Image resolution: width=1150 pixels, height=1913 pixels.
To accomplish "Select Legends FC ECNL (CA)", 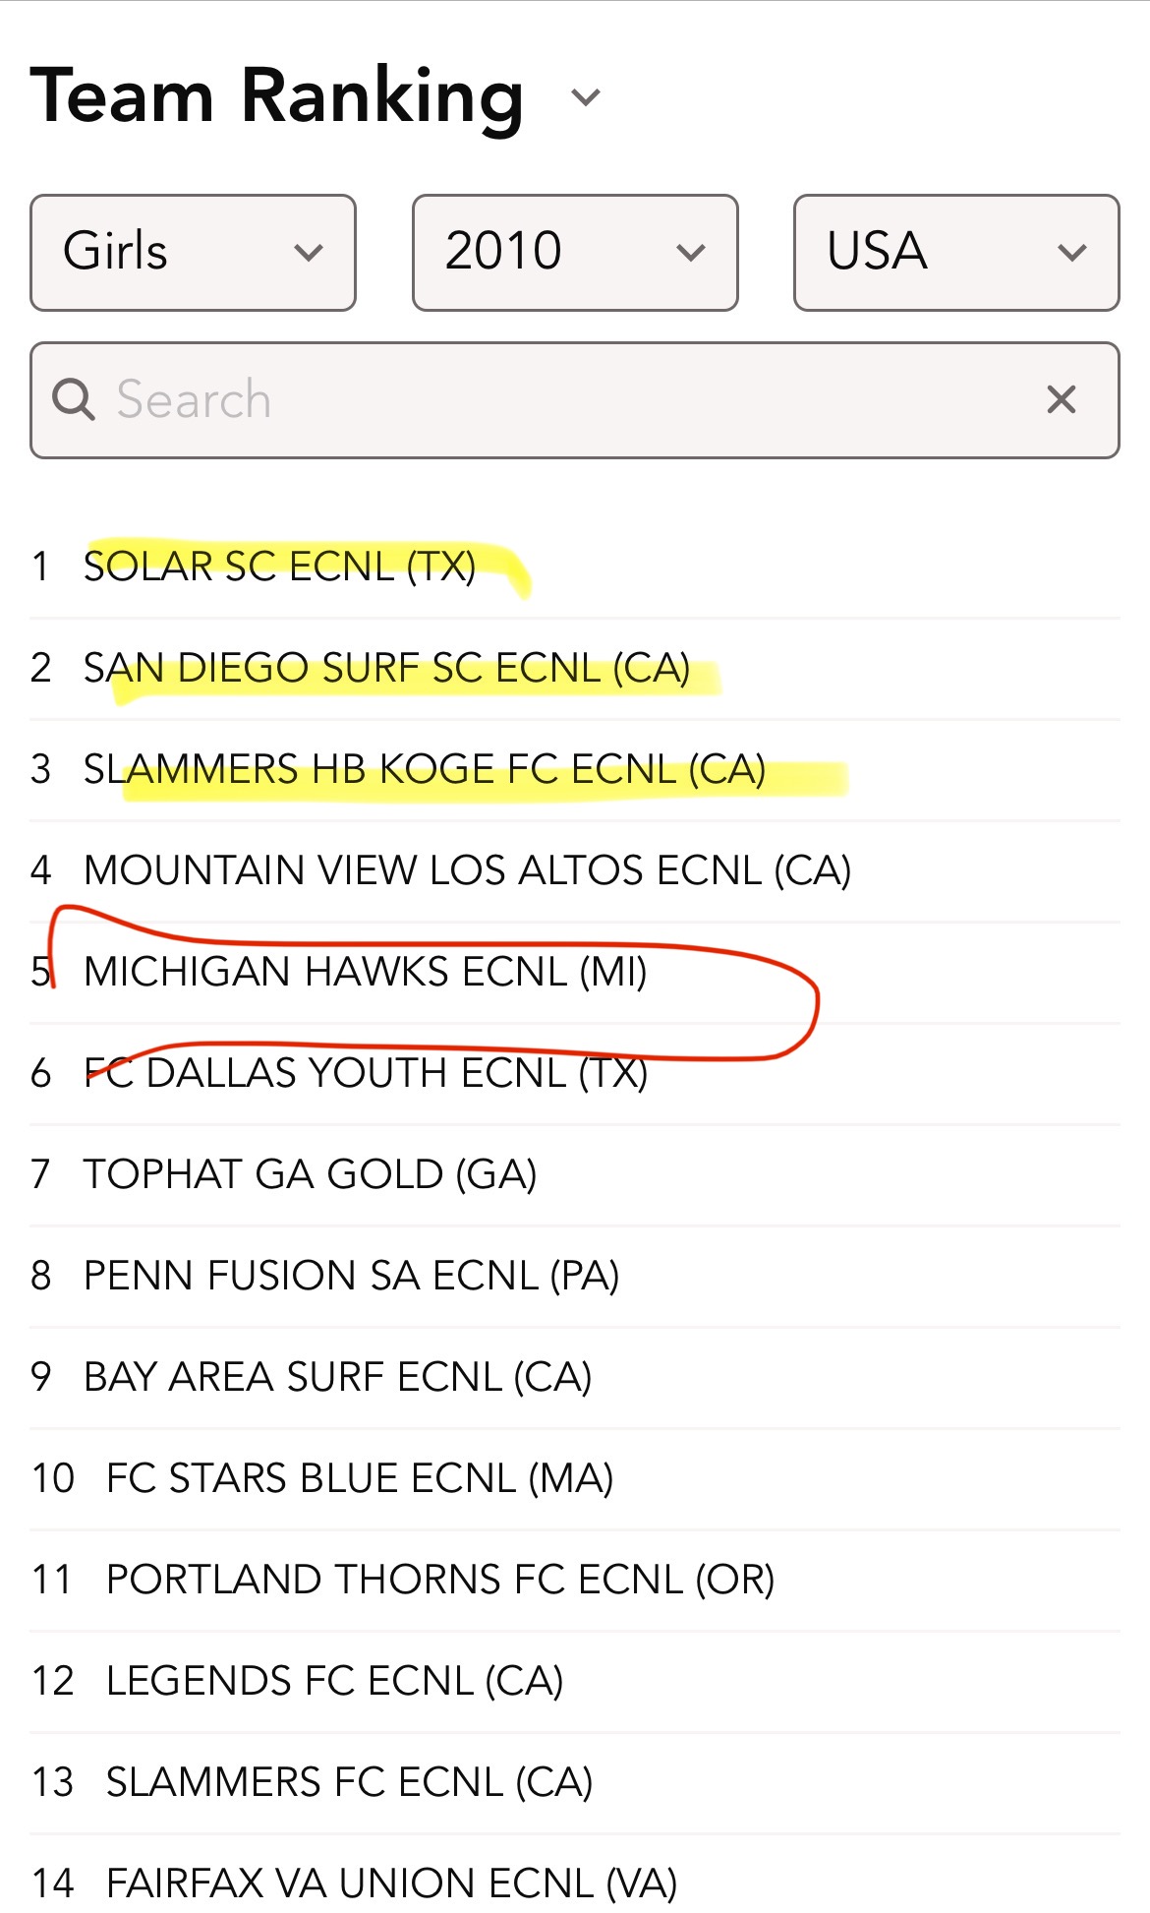I will point(334,1681).
